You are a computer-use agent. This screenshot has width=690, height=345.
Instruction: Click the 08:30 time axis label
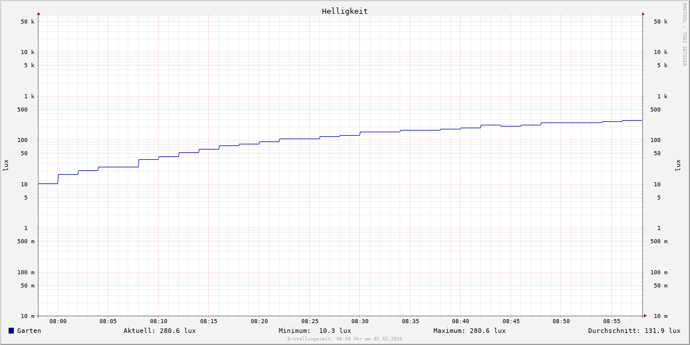click(x=360, y=321)
